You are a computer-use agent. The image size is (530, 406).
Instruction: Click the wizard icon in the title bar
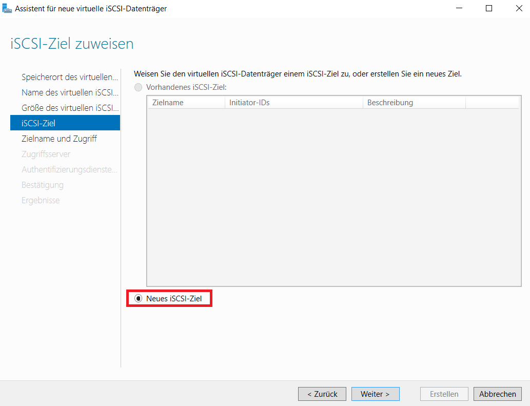pyautogui.click(x=7, y=8)
